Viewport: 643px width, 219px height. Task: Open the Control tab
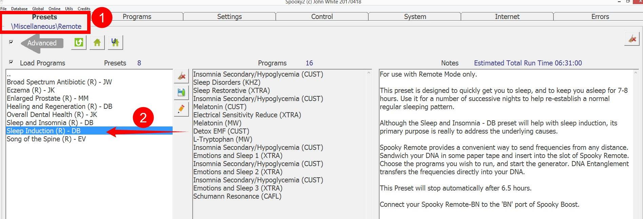(322, 17)
